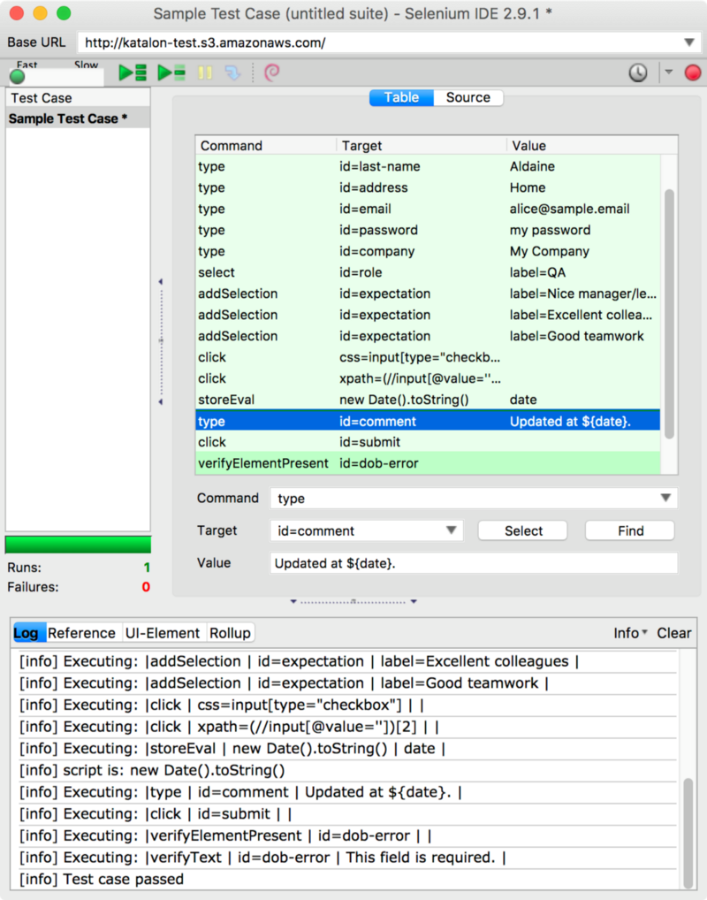The height and width of the screenshot is (900, 707).
Task: Click the verifyText log entry line
Action: pos(348,858)
